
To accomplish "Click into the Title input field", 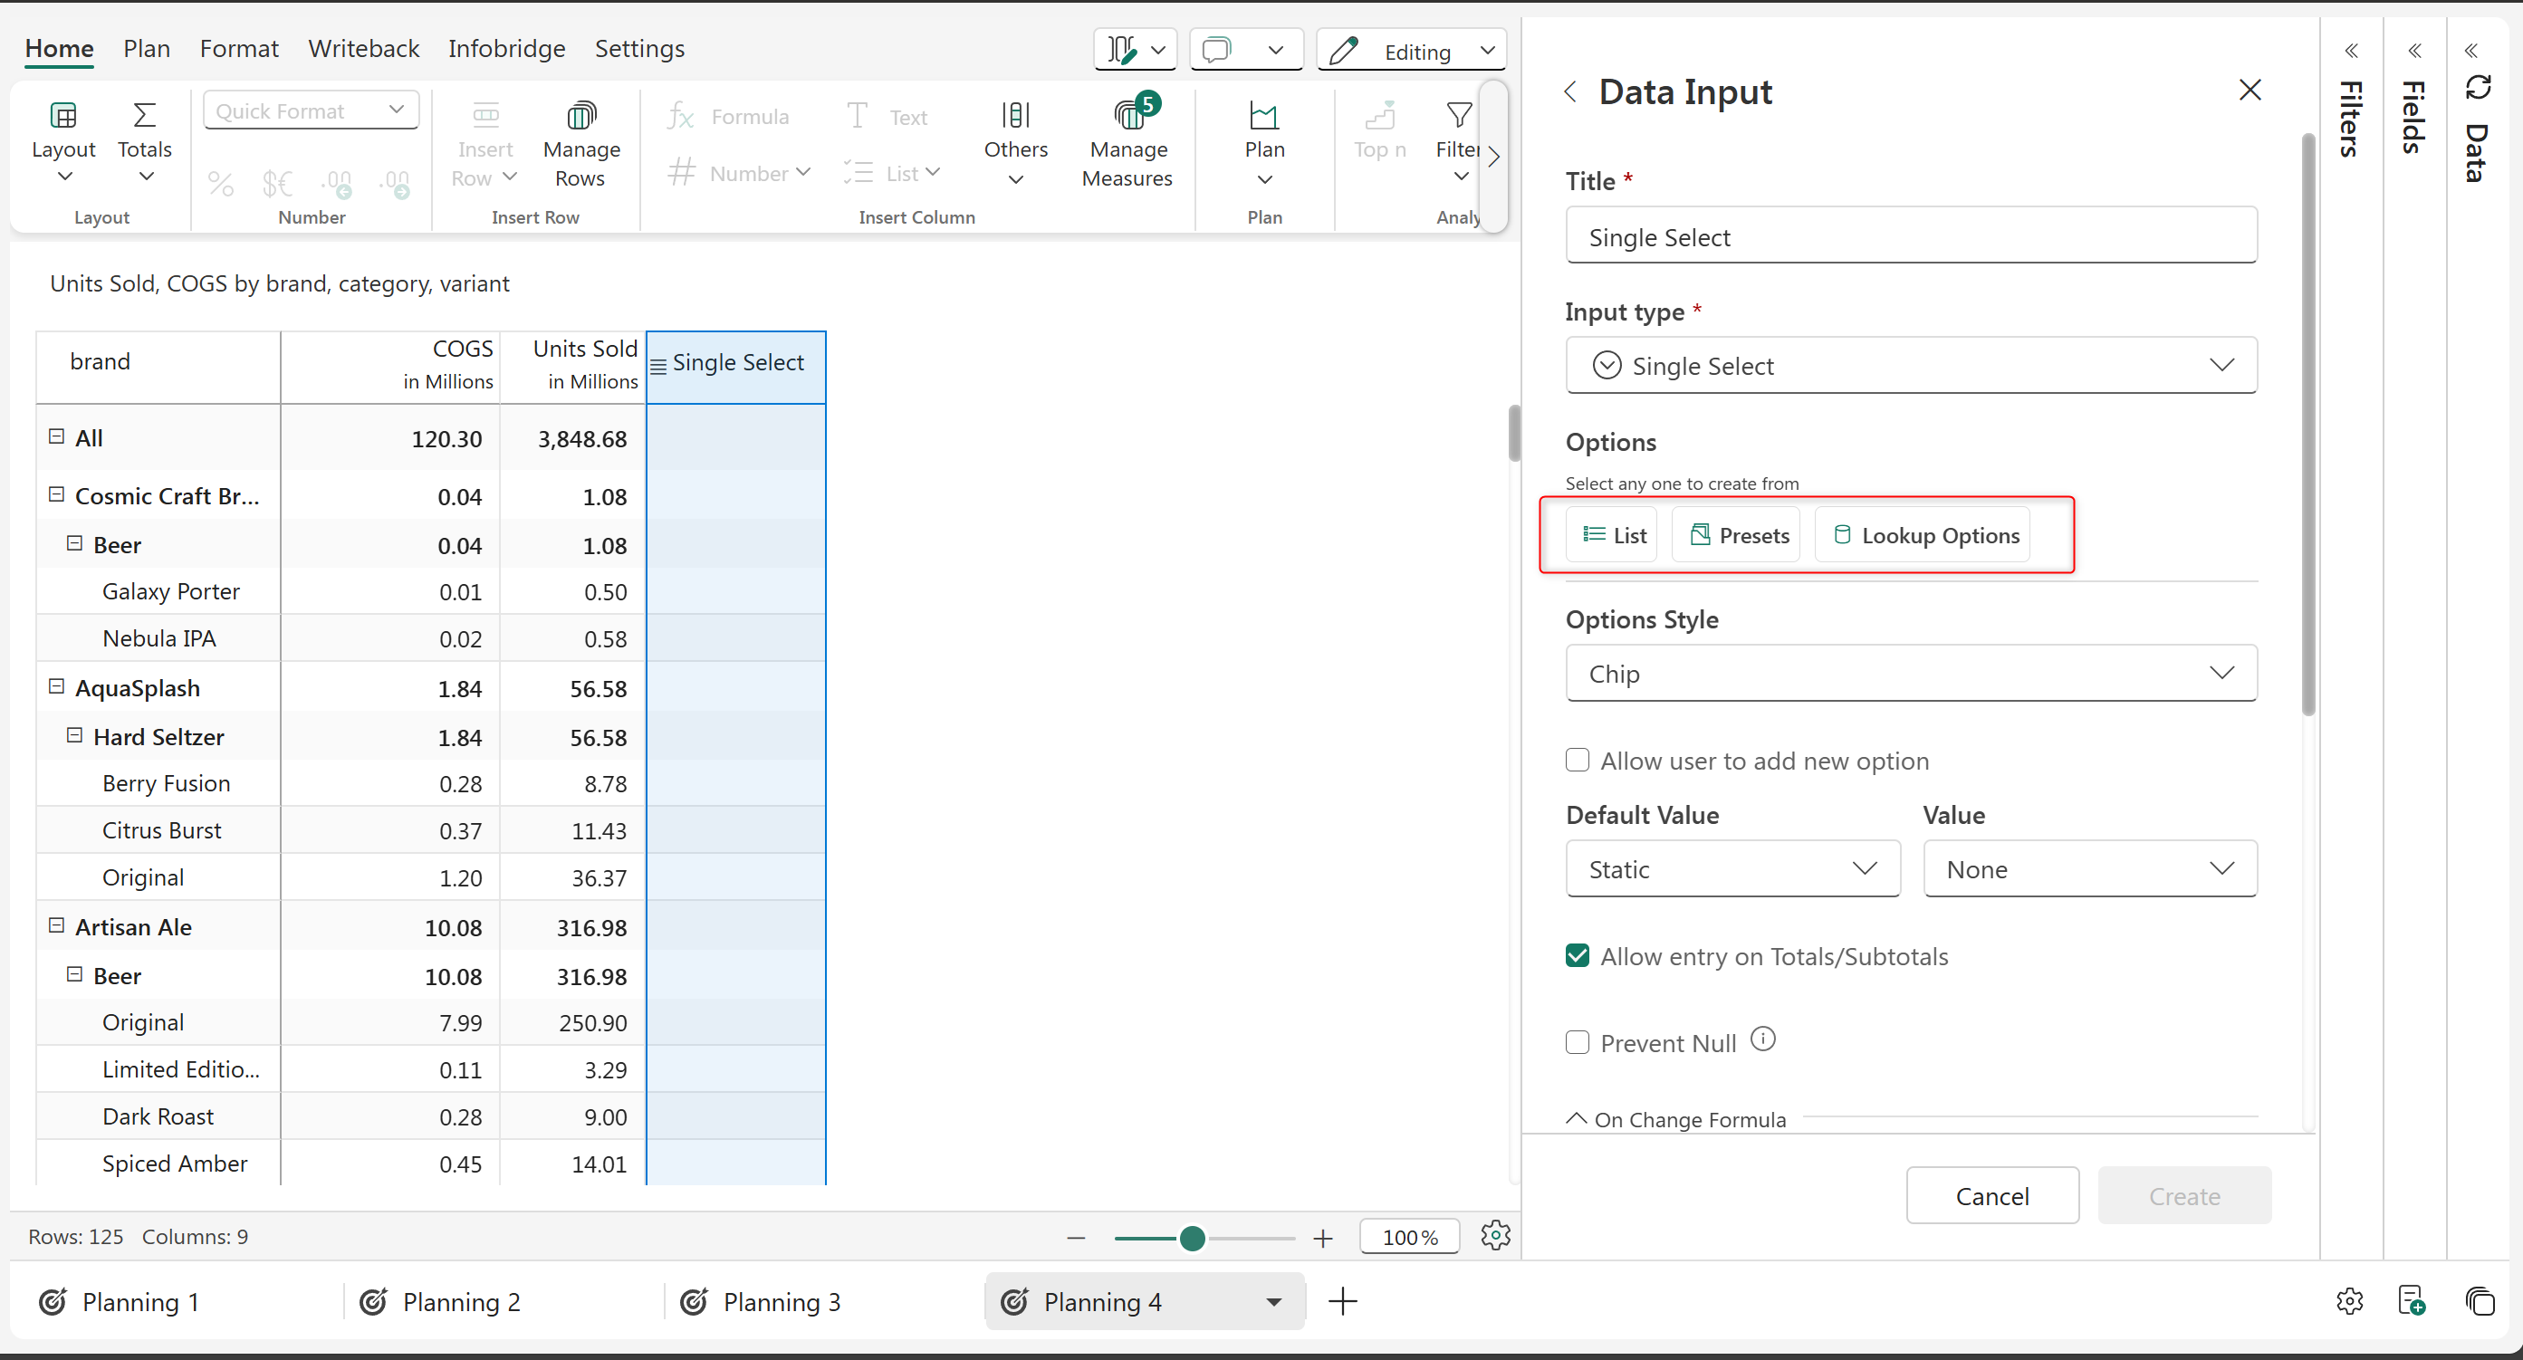I will click(x=1910, y=237).
